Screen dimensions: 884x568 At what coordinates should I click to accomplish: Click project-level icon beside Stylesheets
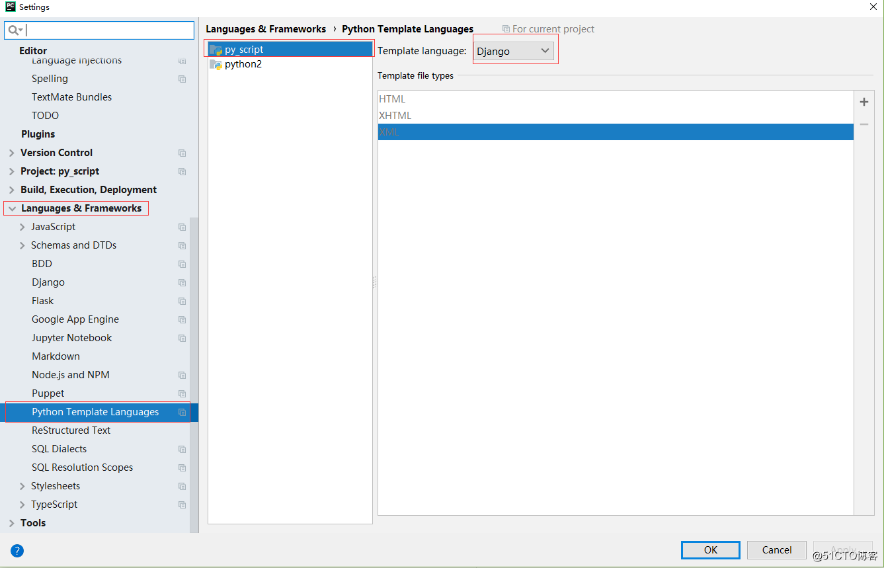182,486
